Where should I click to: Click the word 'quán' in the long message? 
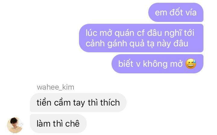[124, 33]
